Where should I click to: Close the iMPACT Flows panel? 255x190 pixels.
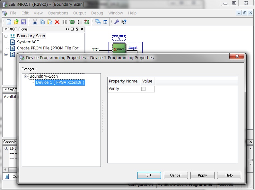click(x=82, y=29)
